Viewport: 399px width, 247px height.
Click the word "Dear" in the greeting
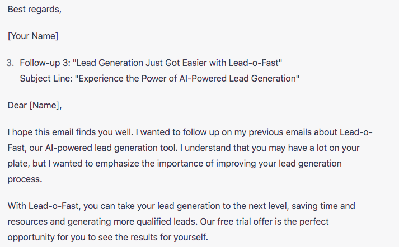tap(17, 104)
